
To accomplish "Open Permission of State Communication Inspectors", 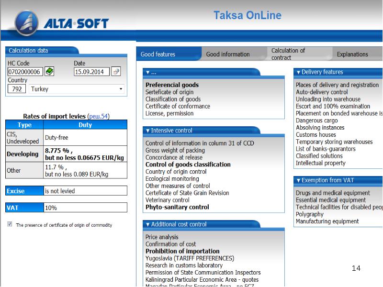I will (203, 272).
